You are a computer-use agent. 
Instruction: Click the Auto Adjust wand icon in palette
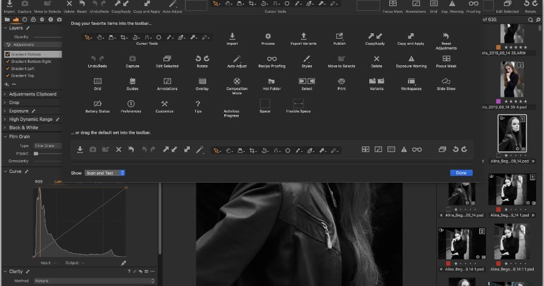point(237,59)
